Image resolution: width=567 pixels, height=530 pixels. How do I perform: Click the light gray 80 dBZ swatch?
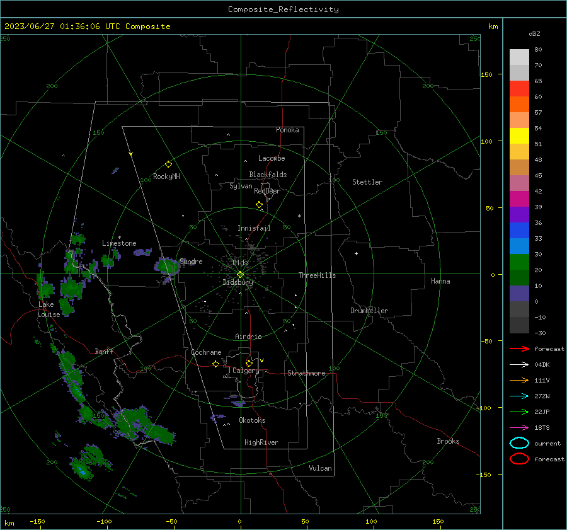519,57
